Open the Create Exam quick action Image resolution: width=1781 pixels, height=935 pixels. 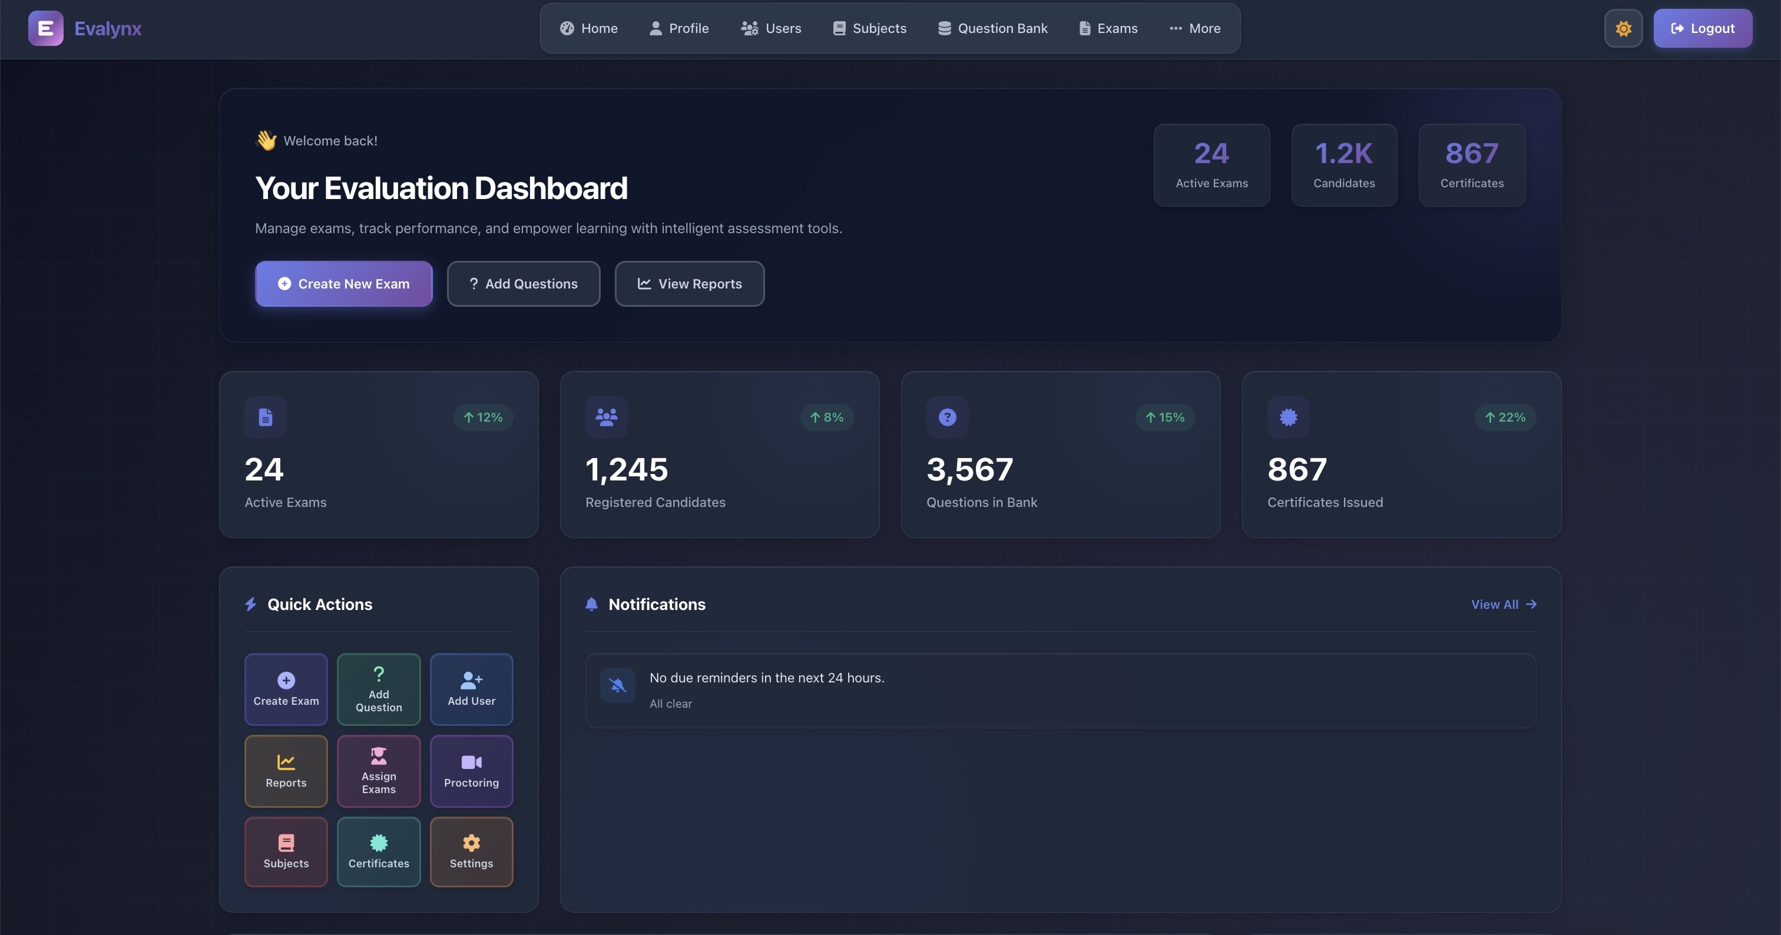[x=286, y=689]
